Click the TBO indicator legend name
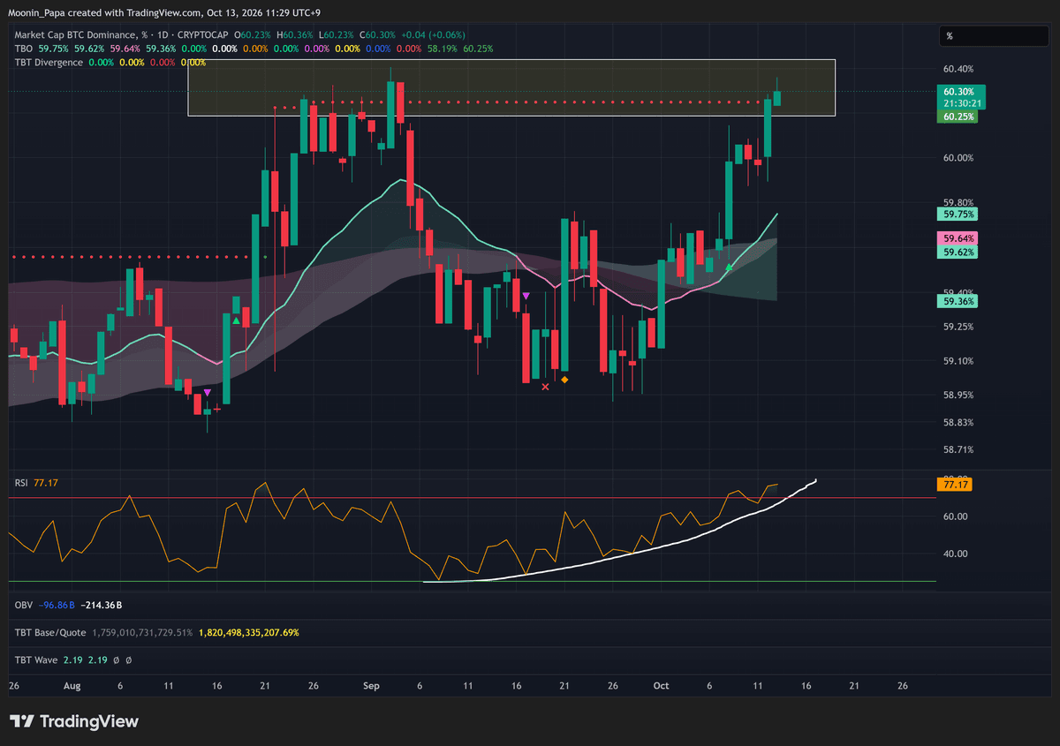 [x=24, y=49]
